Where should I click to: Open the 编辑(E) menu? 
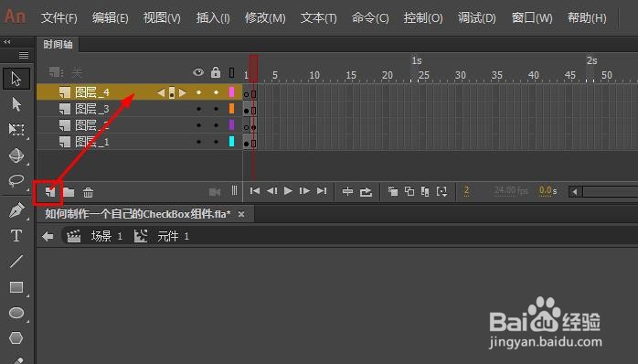click(x=111, y=18)
